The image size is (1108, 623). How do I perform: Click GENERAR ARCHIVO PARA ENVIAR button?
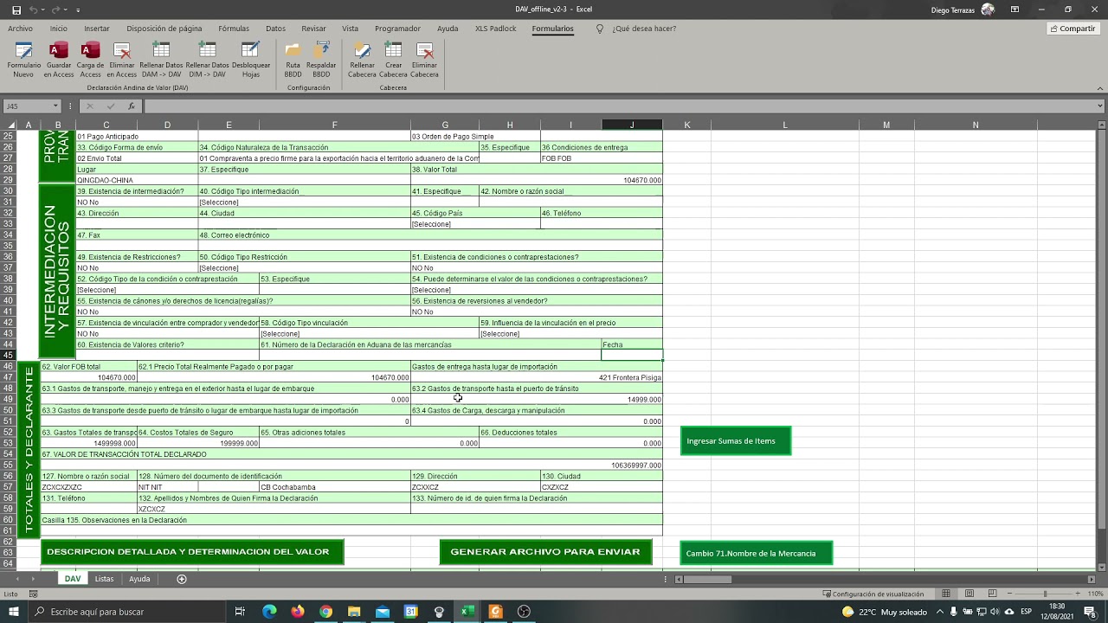click(x=545, y=552)
